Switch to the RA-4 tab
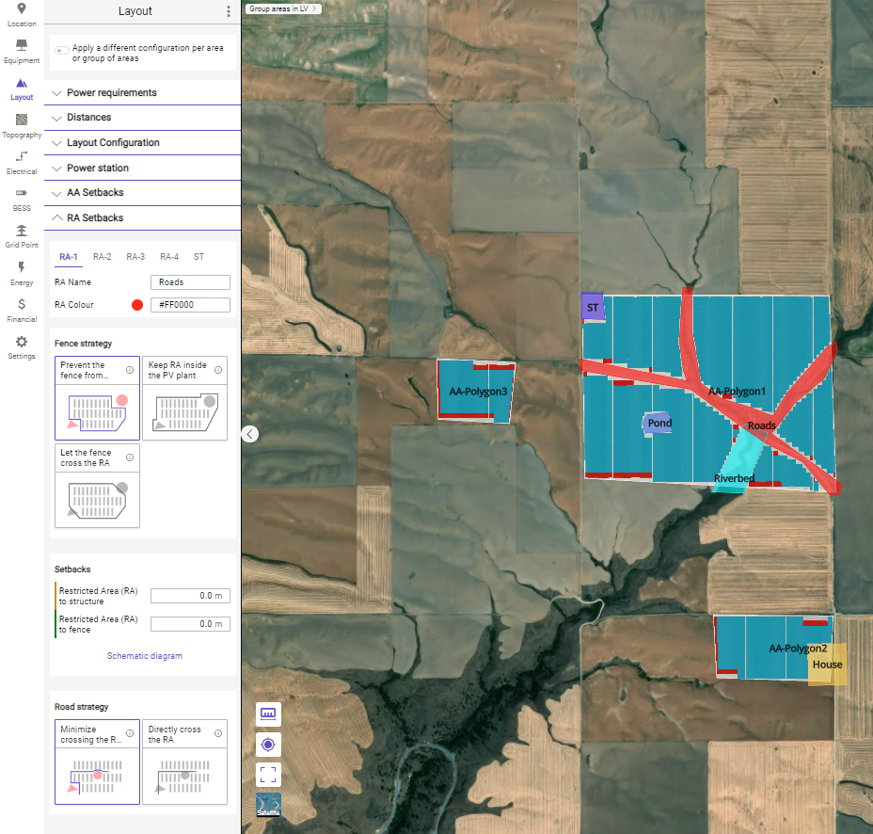The image size is (873, 834). (x=169, y=257)
